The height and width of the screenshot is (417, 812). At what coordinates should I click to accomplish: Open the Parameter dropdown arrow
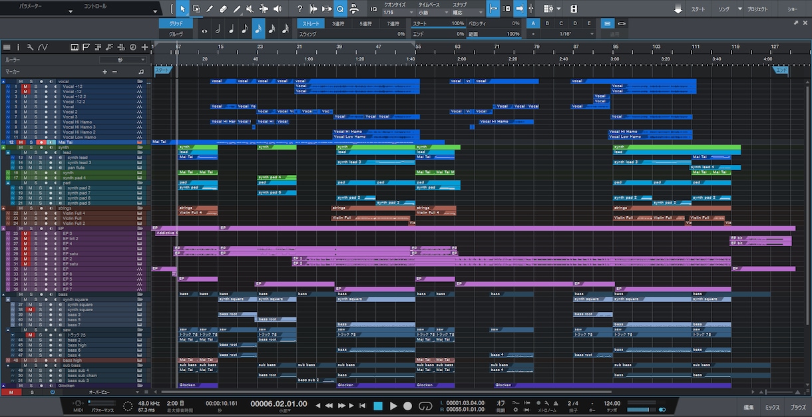tap(71, 12)
